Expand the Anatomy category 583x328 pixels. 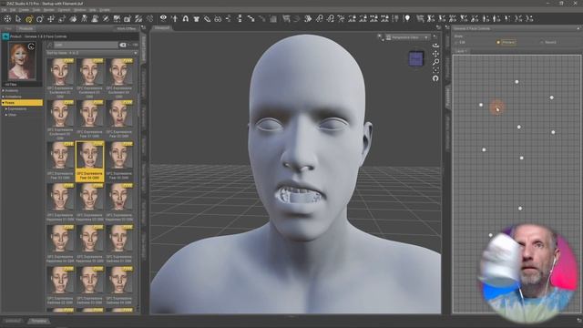[x=4, y=91]
